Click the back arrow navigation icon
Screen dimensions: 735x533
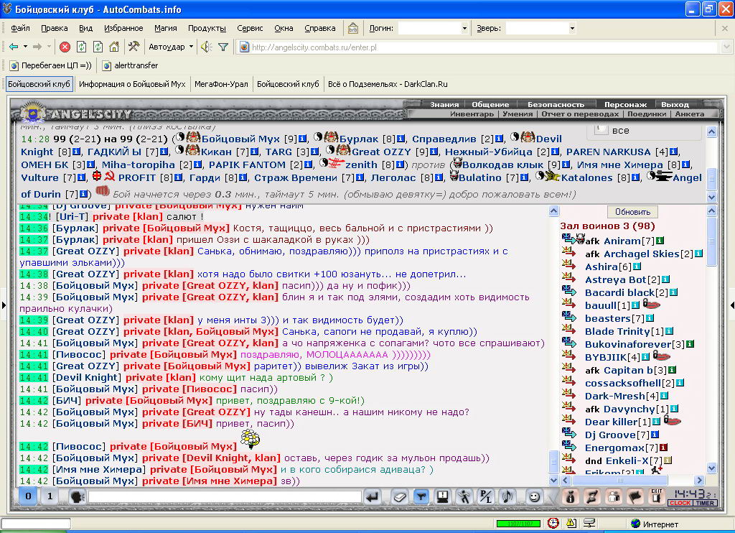(x=14, y=47)
